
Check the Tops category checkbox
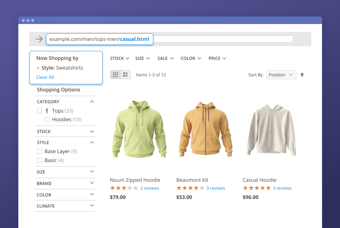(39, 111)
